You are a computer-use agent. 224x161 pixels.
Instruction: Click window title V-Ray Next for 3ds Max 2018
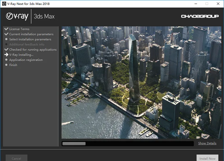pyautogui.click(x=28, y=4)
